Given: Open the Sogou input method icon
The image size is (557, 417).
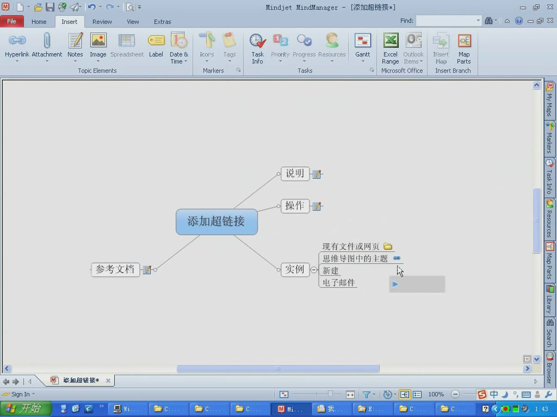Looking at the screenshot, I should 482,394.
